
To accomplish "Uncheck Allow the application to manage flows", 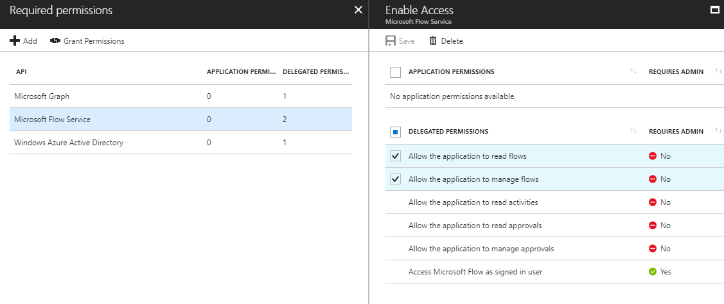I will pyautogui.click(x=396, y=179).
